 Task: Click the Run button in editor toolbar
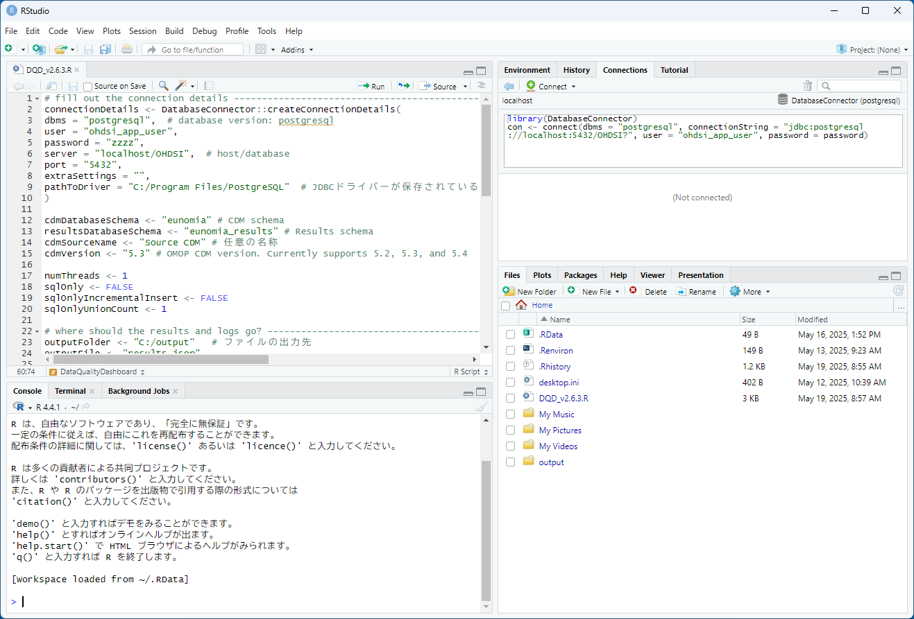point(371,87)
